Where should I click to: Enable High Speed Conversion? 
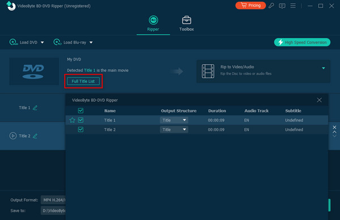coord(302,42)
